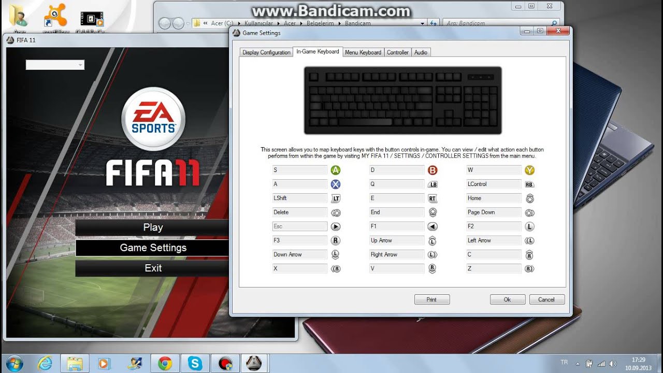Click the Back button icon beside F1 field

point(433,226)
